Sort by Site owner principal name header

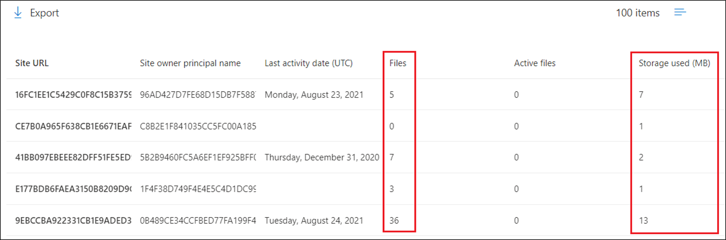190,63
